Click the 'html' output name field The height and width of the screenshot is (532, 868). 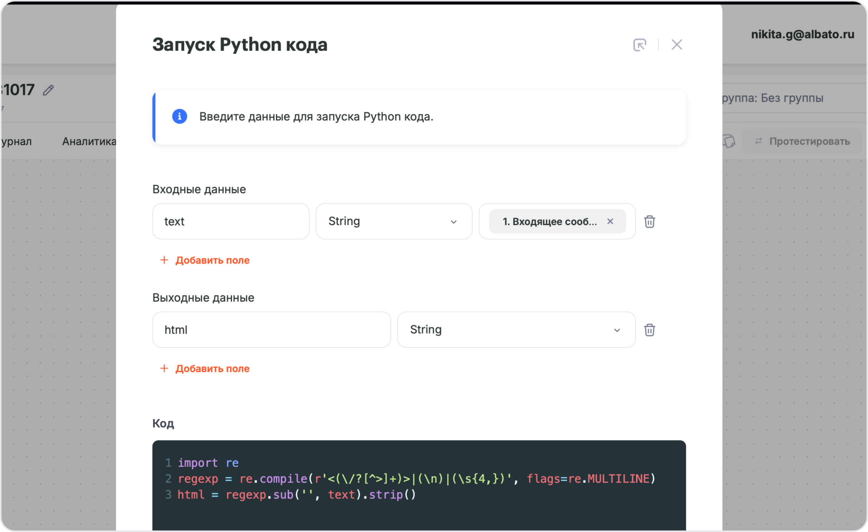271,330
